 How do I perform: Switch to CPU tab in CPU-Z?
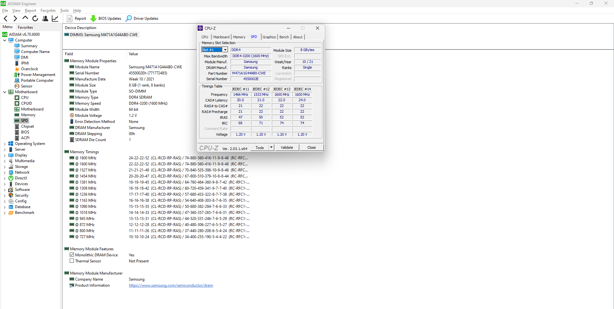pyautogui.click(x=205, y=37)
